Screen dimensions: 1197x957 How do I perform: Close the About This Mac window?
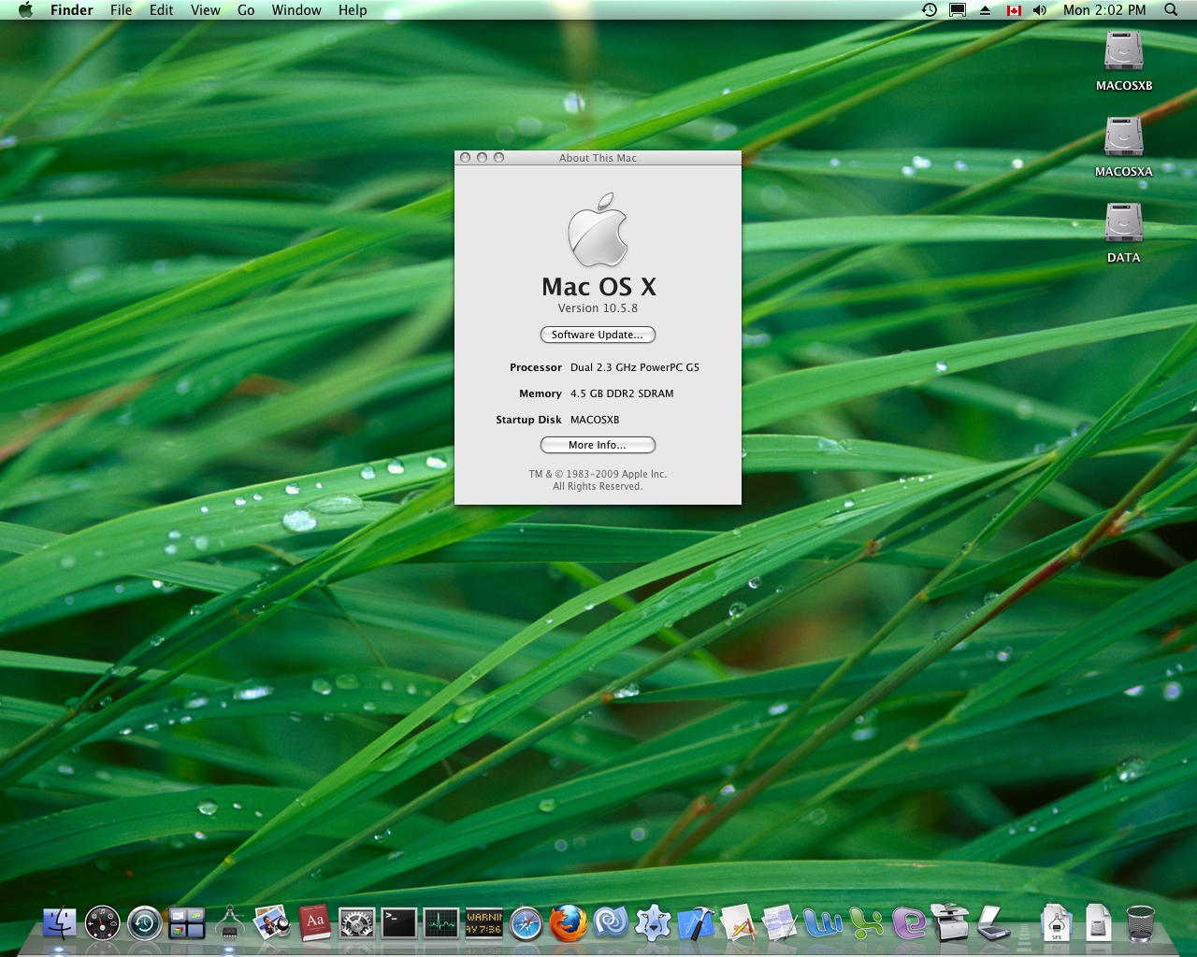click(466, 158)
